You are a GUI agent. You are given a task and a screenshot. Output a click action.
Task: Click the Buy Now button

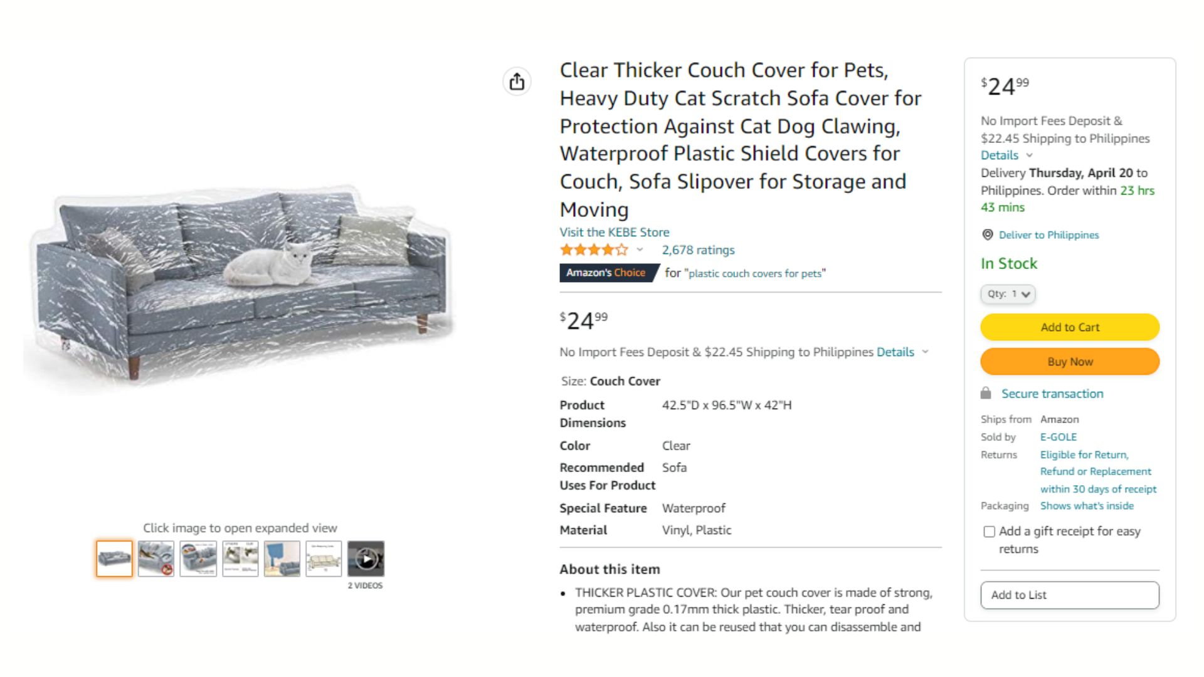point(1070,362)
